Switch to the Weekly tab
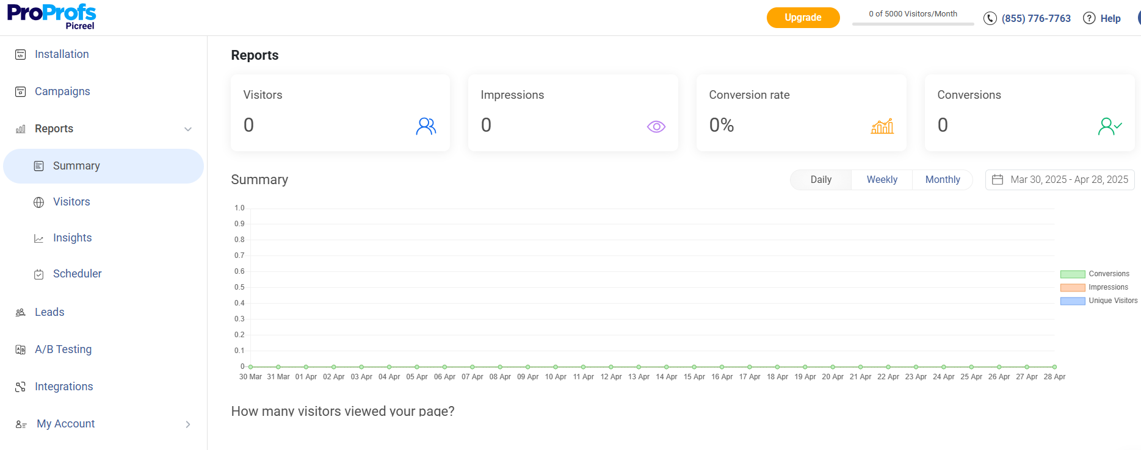This screenshot has width=1141, height=450. pyautogui.click(x=882, y=180)
